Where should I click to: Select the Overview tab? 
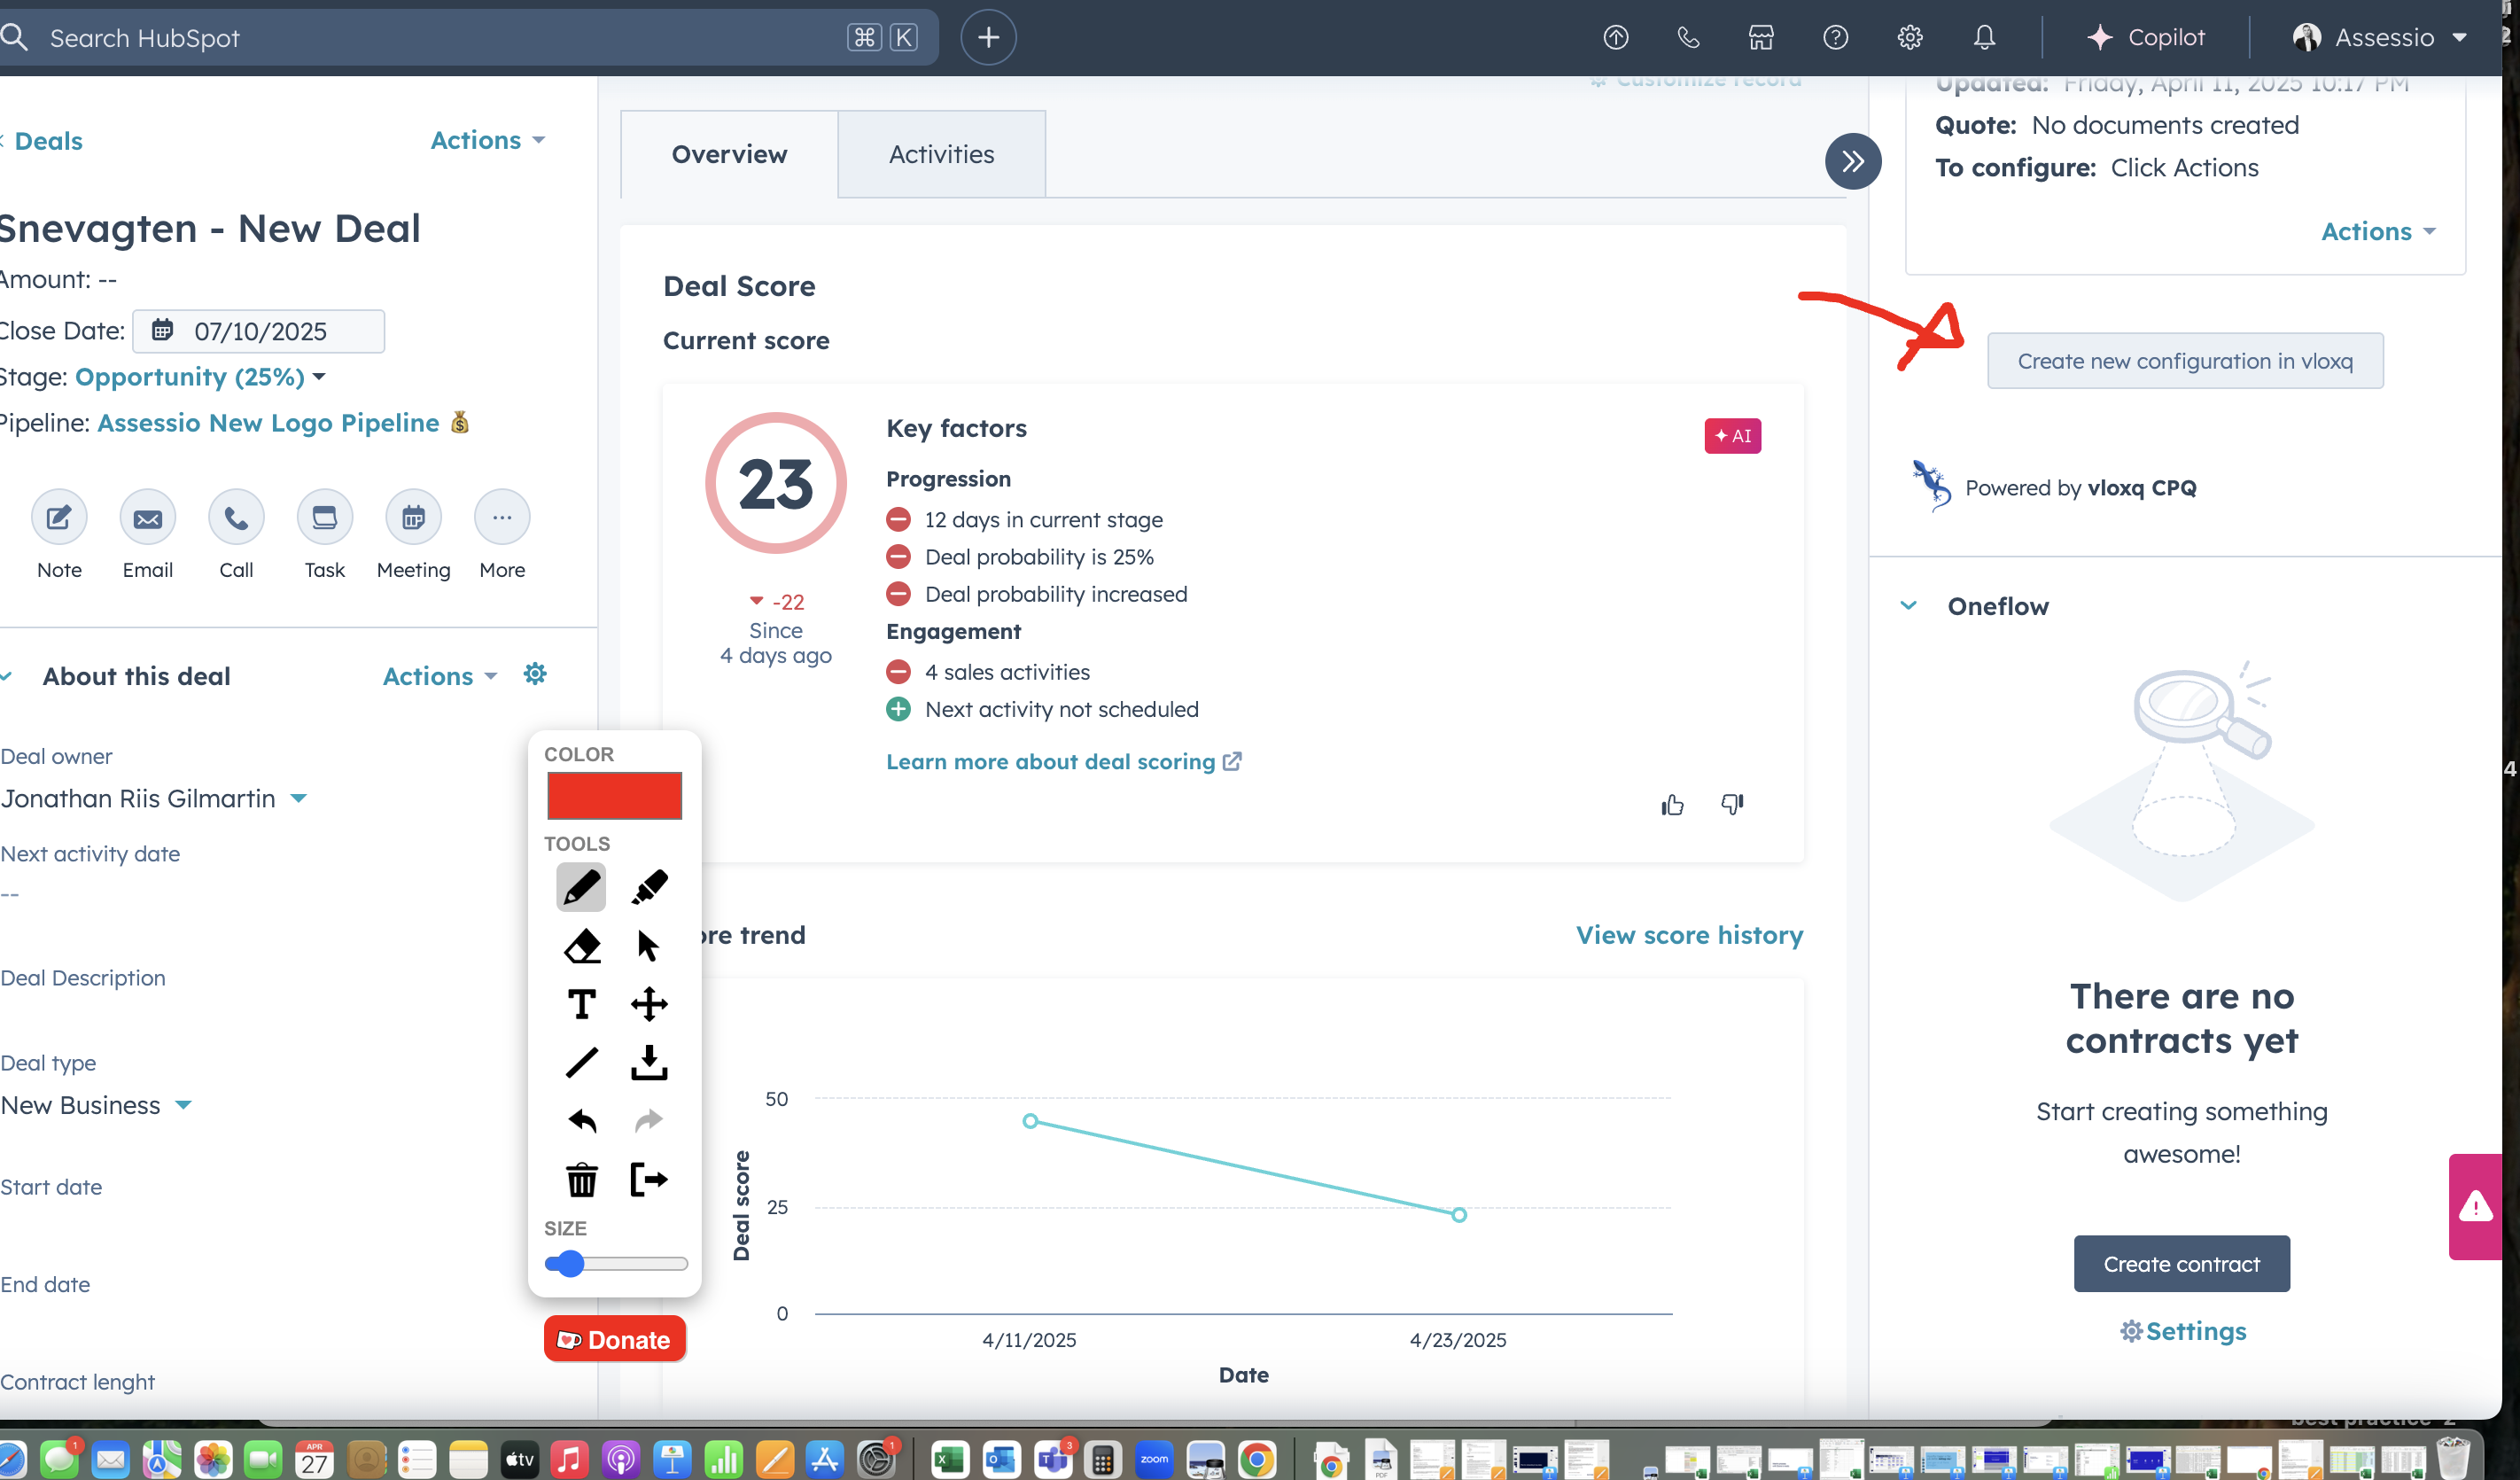tap(729, 154)
